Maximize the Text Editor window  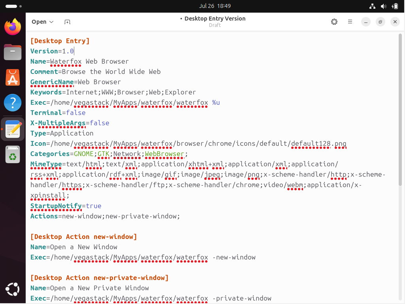[x=380, y=22]
